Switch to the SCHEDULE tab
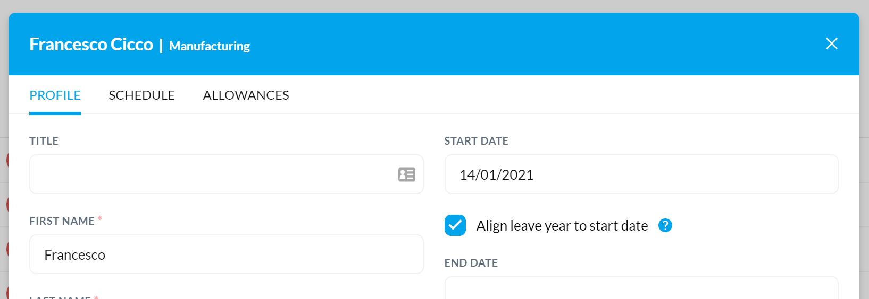 (x=141, y=95)
